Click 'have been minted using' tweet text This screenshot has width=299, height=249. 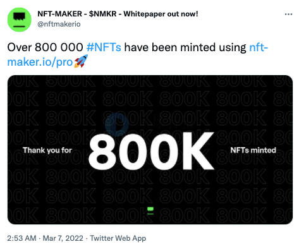pos(185,47)
